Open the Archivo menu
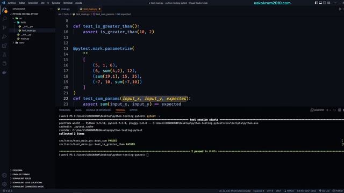The image size is (344, 193). (x=12, y=3)
